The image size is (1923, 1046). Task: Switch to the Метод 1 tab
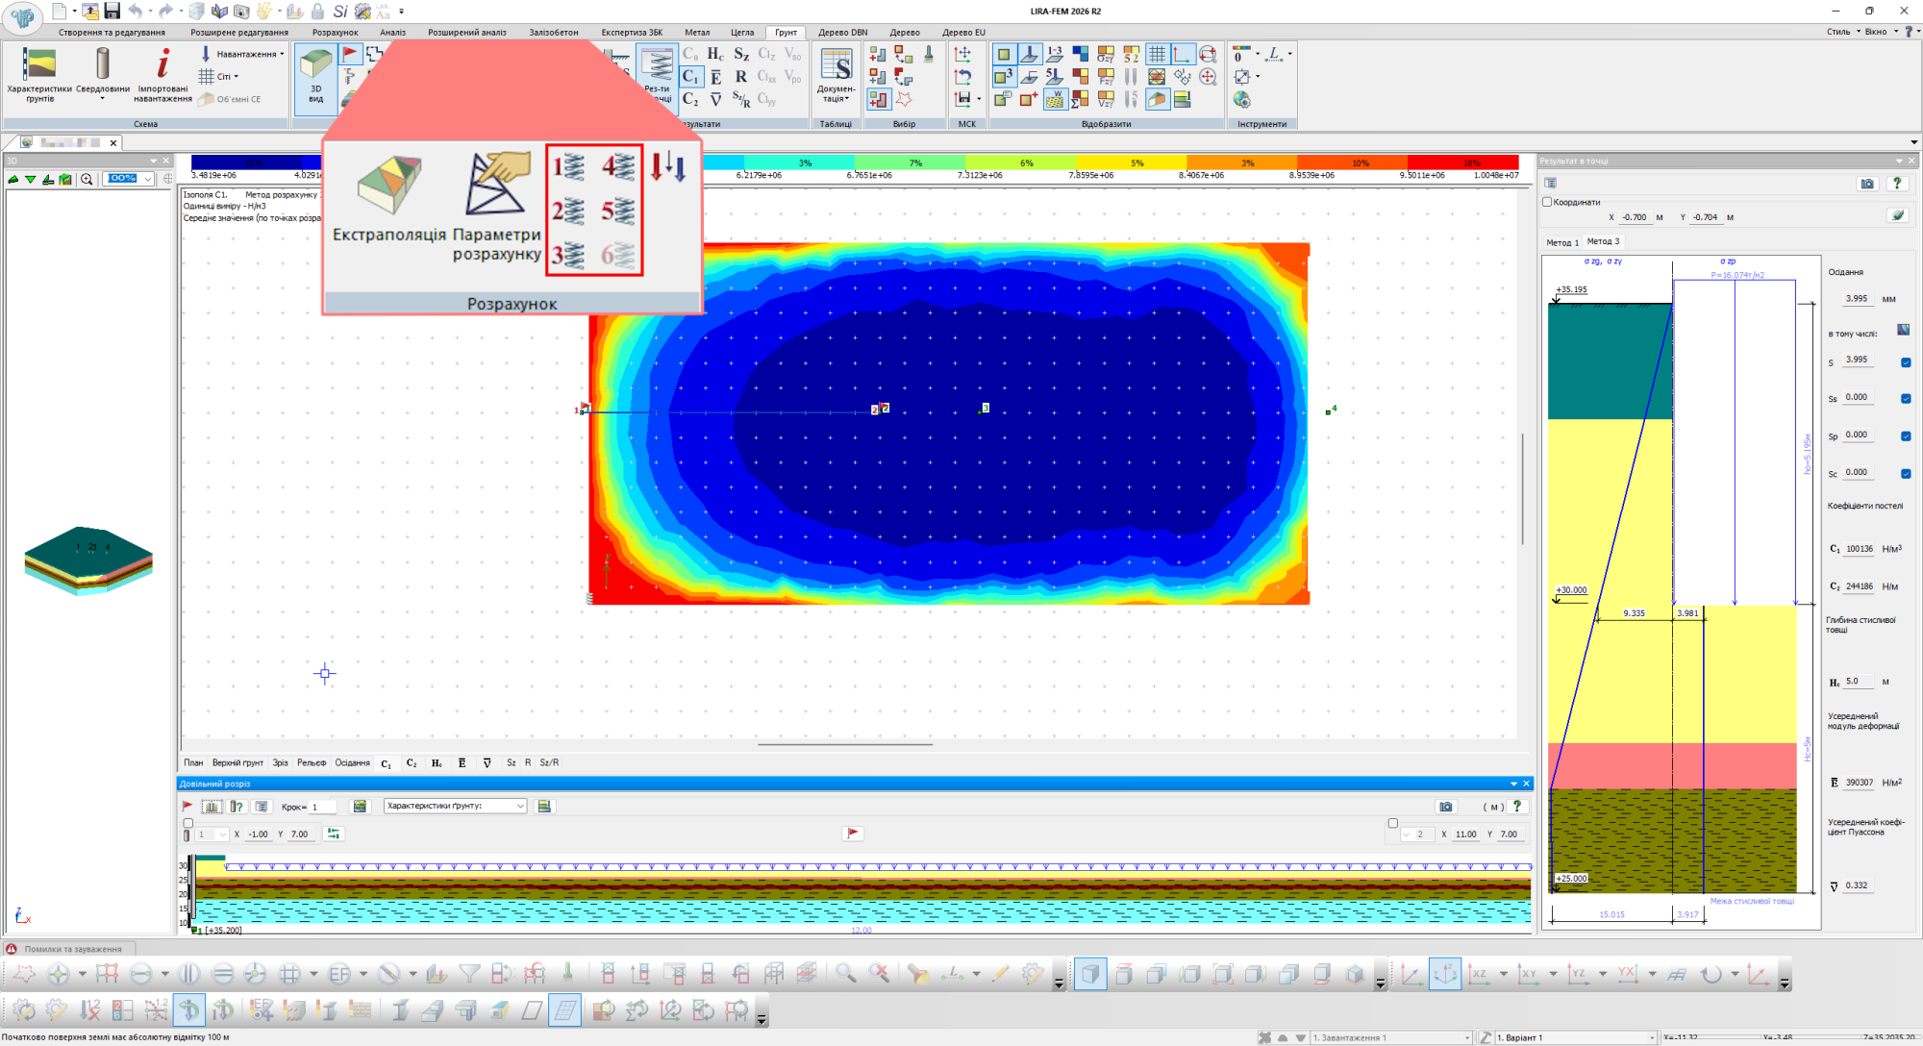click(x=1562, y=242)
